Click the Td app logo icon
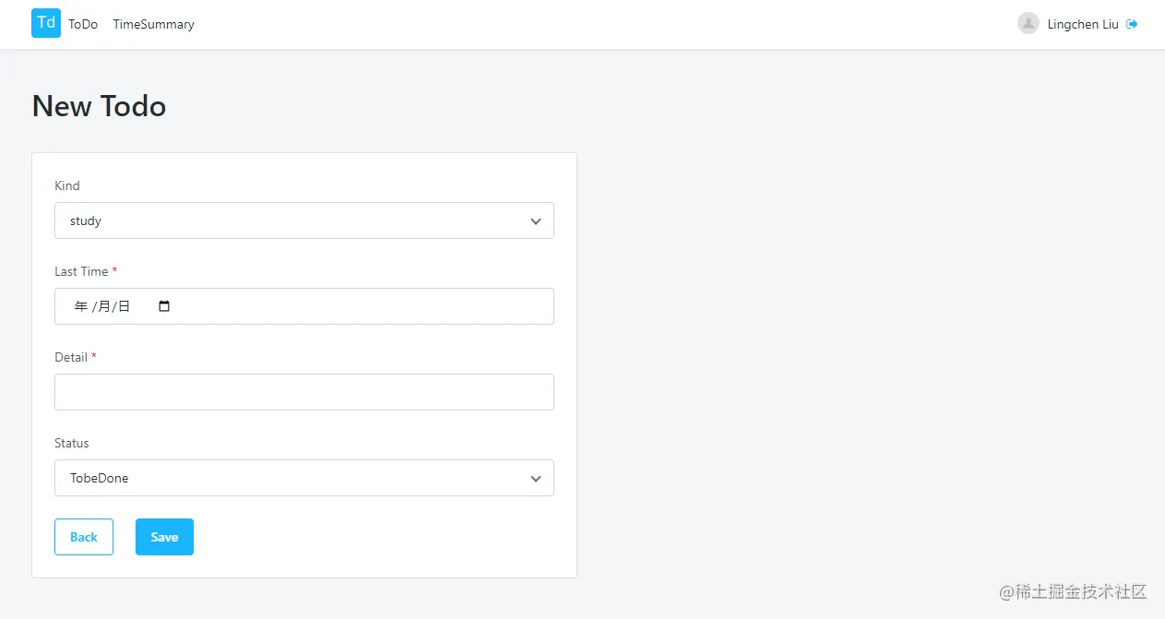 (46, 23)
